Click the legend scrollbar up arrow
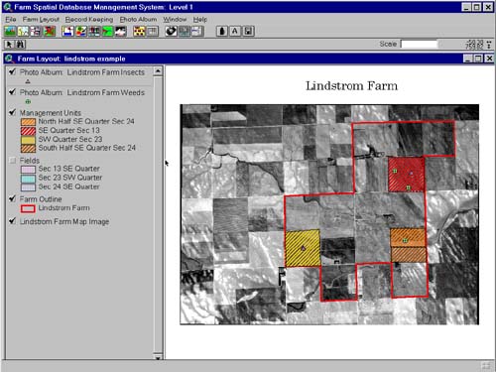The width and height of the screenshot is (496, 372). coord(158,71)
